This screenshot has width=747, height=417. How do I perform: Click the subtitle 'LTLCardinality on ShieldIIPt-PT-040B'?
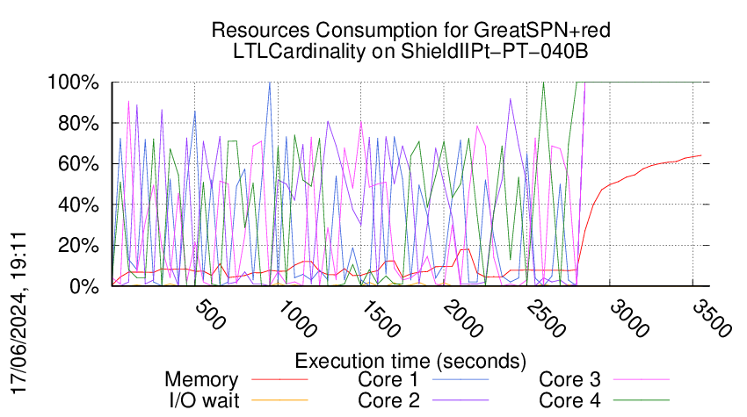[410, 51]
